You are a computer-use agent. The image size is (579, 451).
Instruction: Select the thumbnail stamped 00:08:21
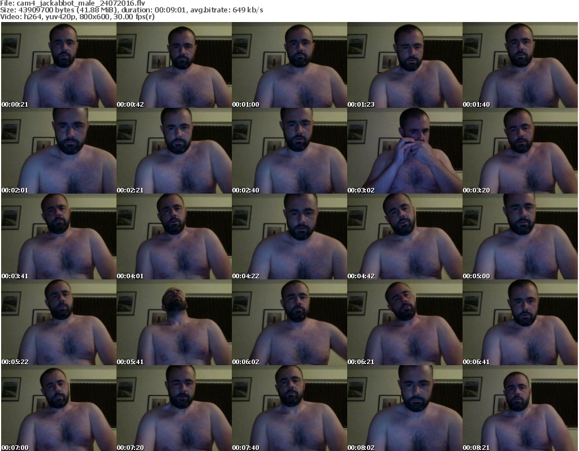point(520,408)
